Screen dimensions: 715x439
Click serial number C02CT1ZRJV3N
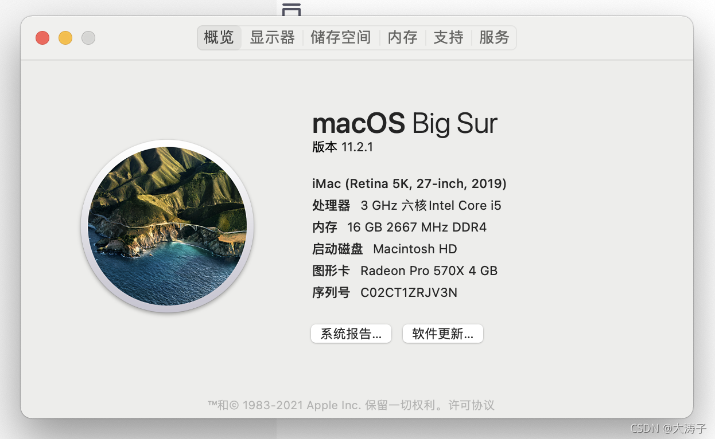point(409,292)
